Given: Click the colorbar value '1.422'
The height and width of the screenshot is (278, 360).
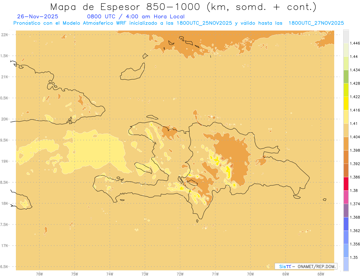Looking at the screenshot, I should [x=355, y=97].
